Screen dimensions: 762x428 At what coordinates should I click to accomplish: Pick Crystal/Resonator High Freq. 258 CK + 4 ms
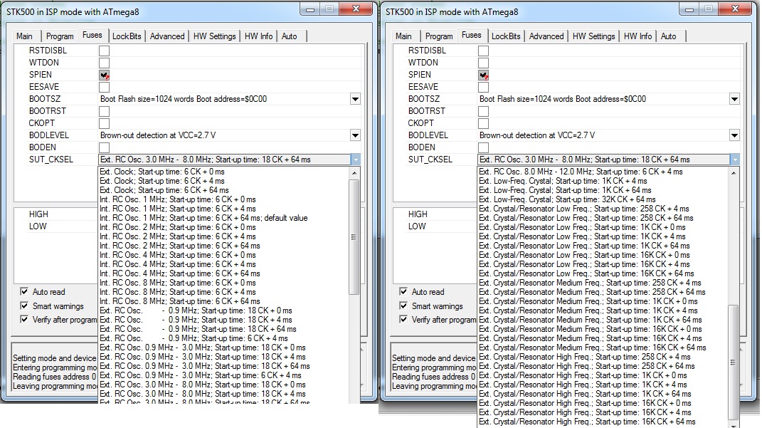(x=585, y=357)
